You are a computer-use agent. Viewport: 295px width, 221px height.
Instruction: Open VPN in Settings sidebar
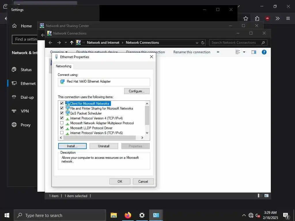20,111
